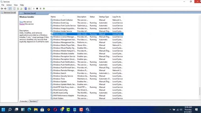Click the vertical scrollbar thumb of services list

pos(200,91)
